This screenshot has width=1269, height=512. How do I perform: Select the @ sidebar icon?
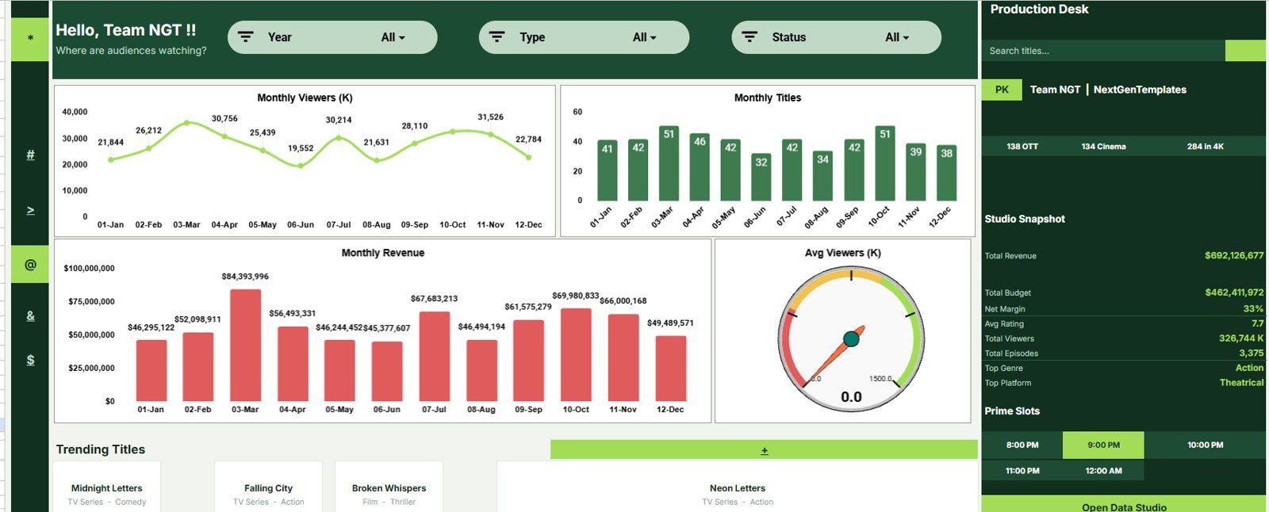[x=30, y=264]
